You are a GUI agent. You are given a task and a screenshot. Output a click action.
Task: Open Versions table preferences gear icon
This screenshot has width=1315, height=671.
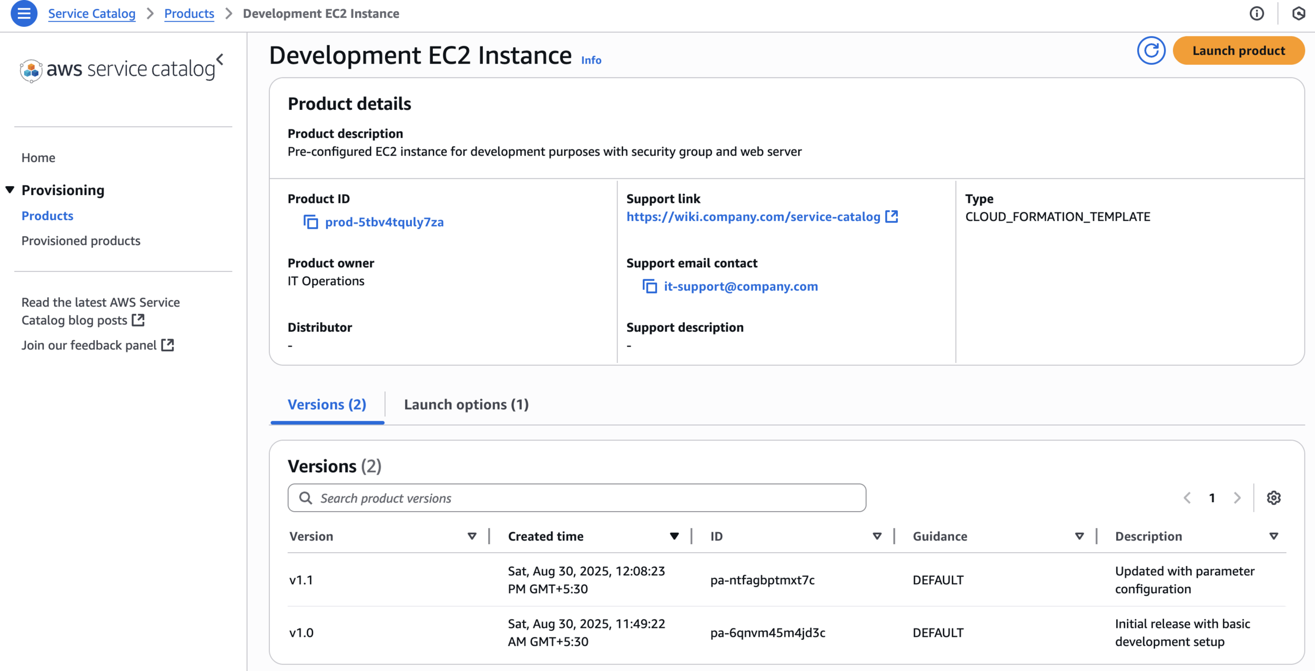click(1273, 497)
